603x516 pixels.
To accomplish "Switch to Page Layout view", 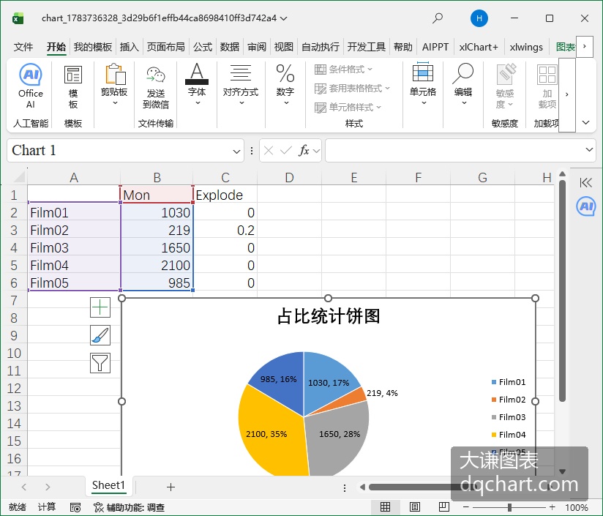I will pos(414,507).
